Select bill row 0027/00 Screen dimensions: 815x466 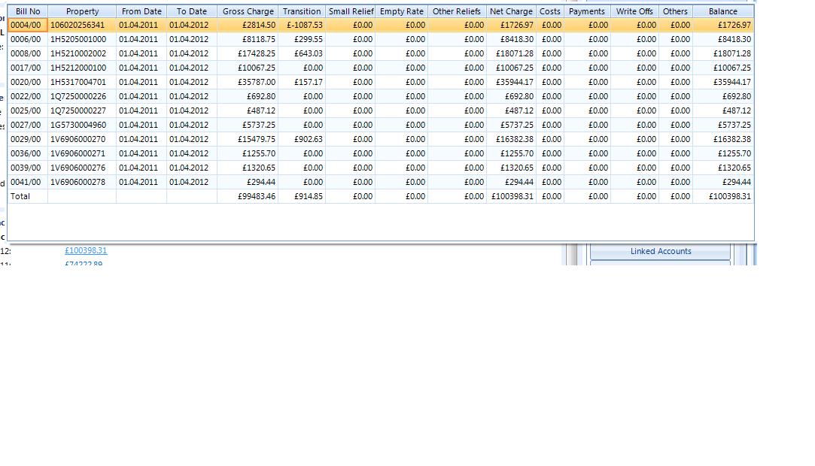pos(381,125)
